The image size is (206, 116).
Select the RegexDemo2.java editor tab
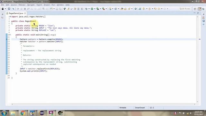tap(16, 13)
